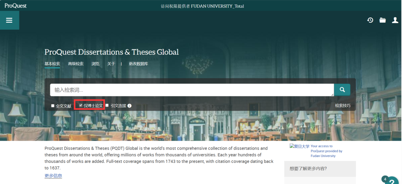Open the help question mark bubble
The height and width of the screenshot is (184, 402).
point(392,181)
